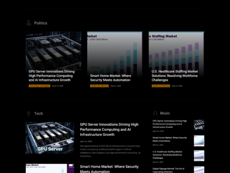The height and width of the screenshot is (173, 230).
Task: Open the Tech section heading
Action: pyautogui.click(x=39, y=113)
